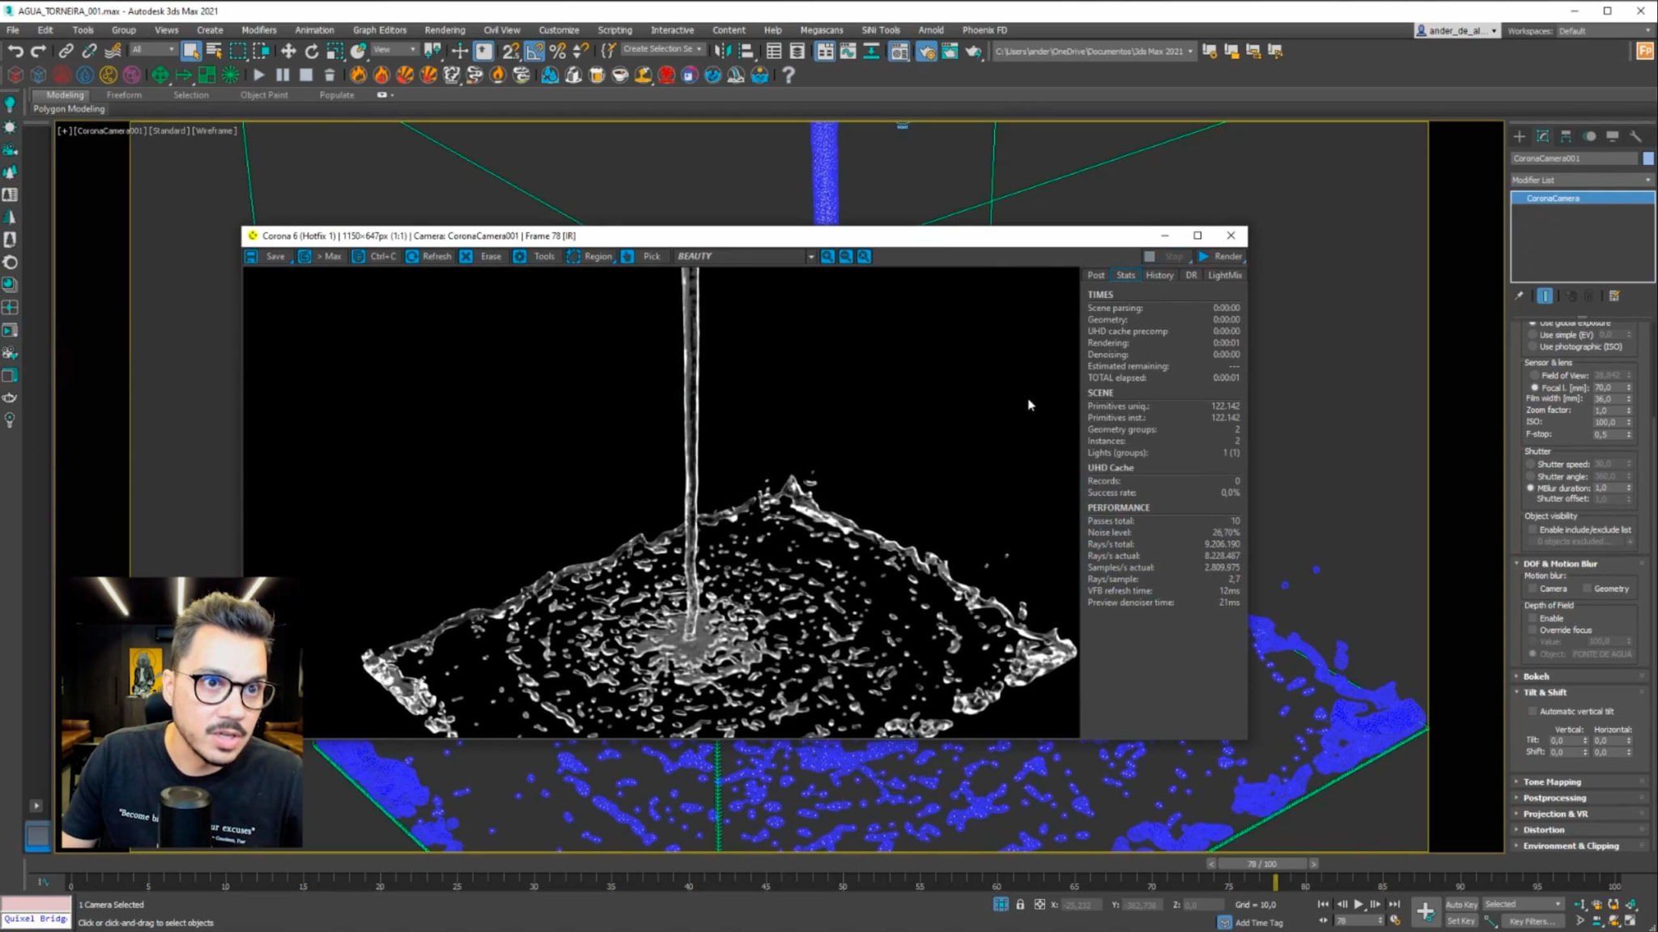Open the BEAUTY render element dropdown
This screenshot has width=1658, height=932.
810,256
